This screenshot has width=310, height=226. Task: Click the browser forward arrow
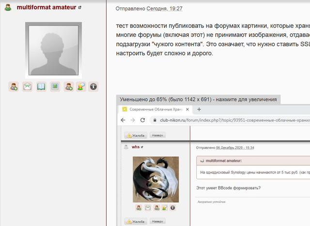tap(133, 120)
